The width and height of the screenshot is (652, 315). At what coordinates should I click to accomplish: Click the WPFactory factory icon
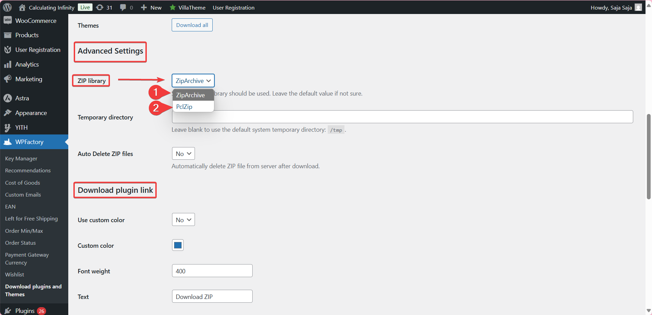pos(8,142)
